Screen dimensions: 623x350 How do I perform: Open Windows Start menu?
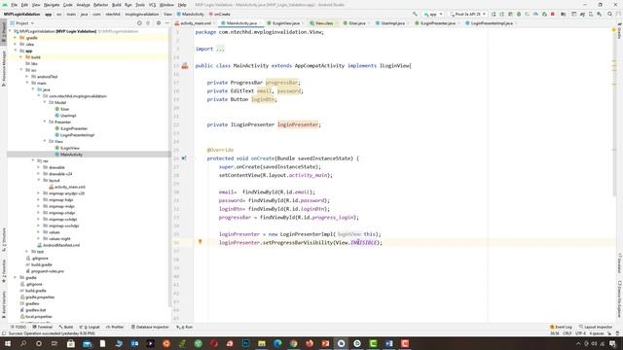(7, 343)
